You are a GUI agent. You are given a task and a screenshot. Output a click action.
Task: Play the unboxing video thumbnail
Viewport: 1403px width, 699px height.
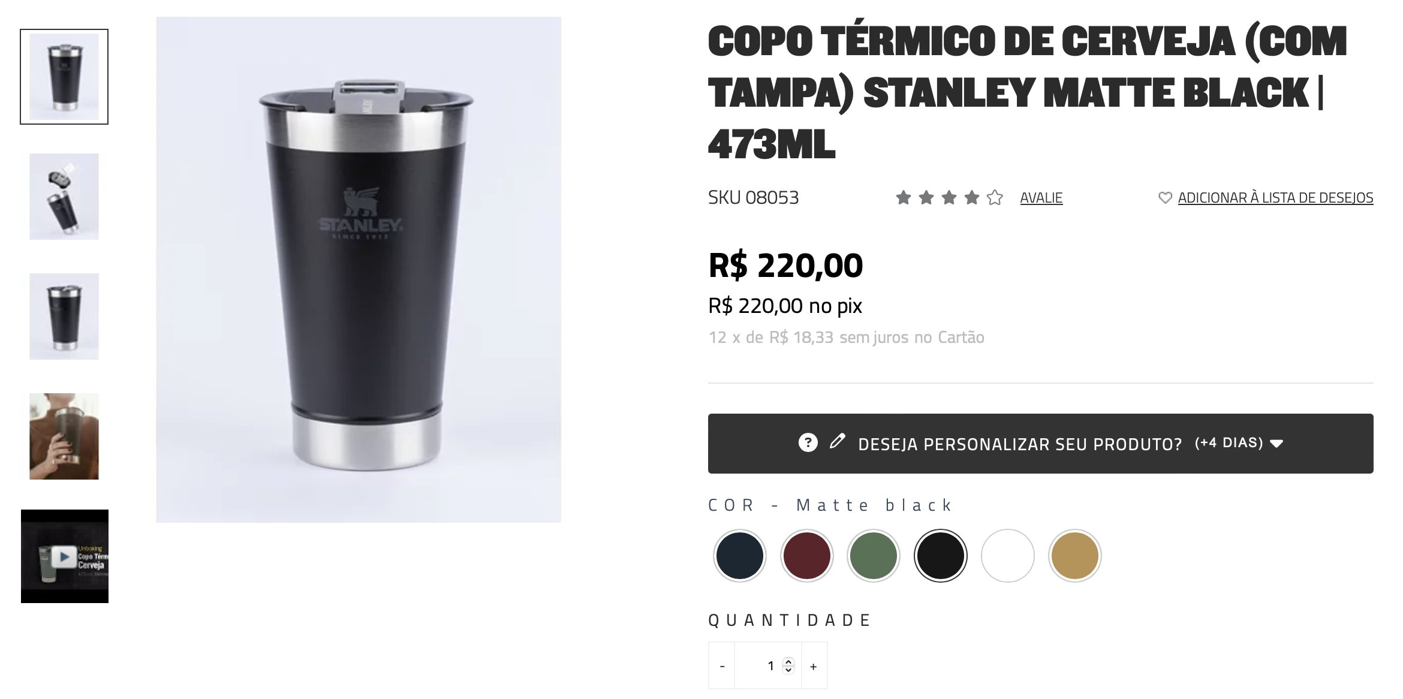(65, 556)
